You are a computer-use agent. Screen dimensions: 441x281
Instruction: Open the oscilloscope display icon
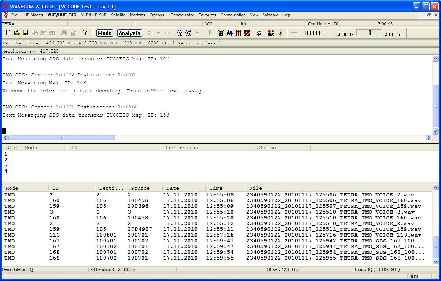click(221, 33)
